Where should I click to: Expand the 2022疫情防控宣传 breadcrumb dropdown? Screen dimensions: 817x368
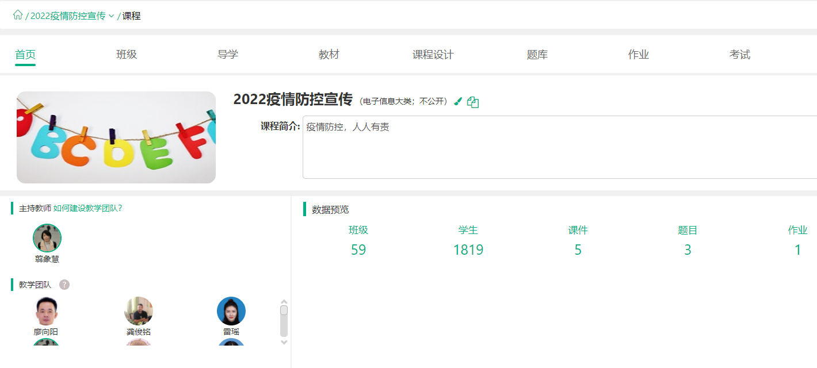click(x=111, y=16)
